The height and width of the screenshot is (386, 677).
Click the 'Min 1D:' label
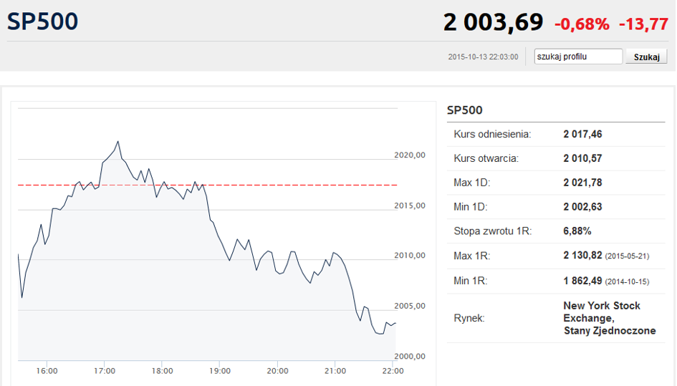click(471, 207)
